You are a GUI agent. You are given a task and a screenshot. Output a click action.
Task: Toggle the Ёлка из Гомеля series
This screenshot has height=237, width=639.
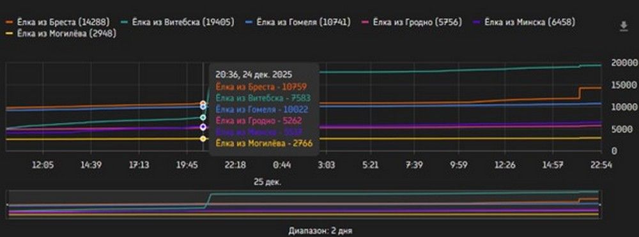tap(298, 22)
